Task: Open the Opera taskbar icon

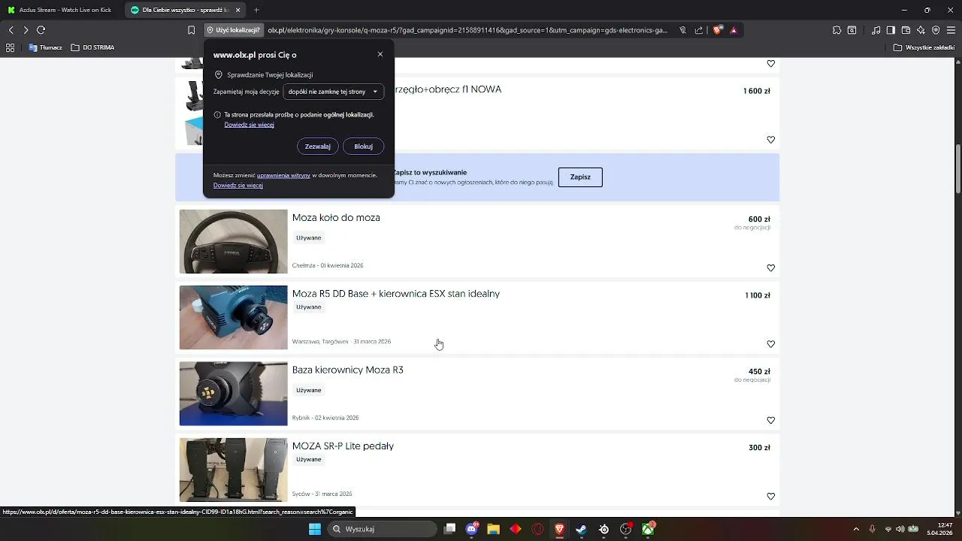Action: [x=537, y=529]
